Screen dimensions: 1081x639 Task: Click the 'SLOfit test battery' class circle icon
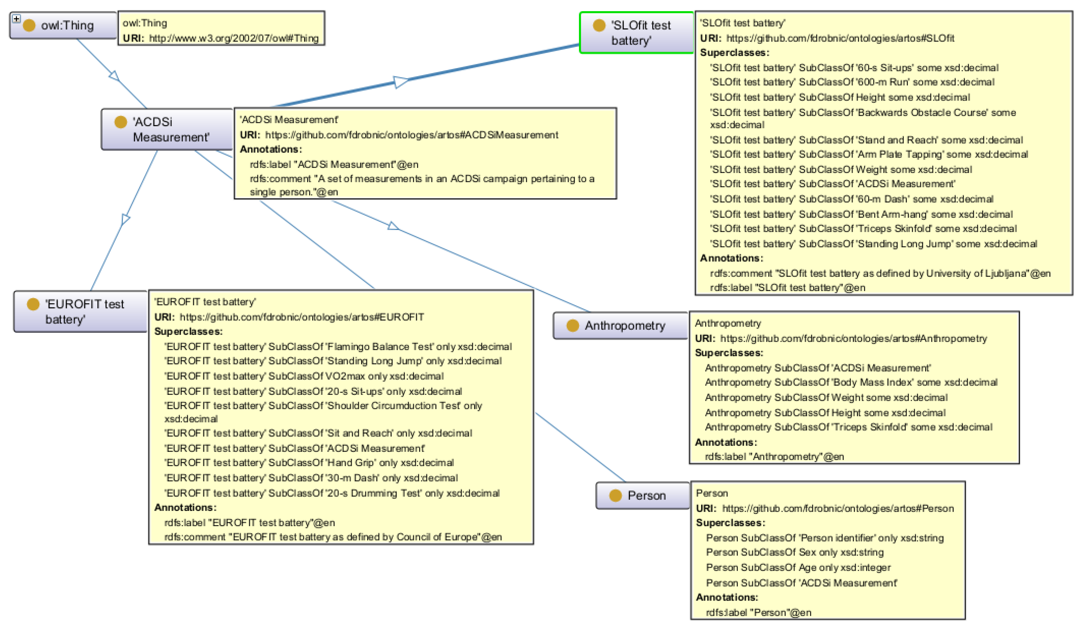599,25
